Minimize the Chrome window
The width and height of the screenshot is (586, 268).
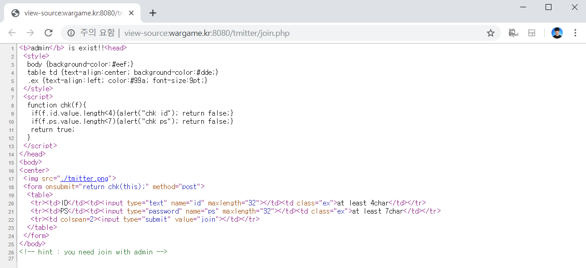pyautogui.click(x=522, y=7)
